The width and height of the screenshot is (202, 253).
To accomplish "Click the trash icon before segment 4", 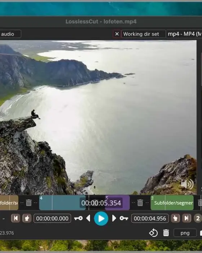I will [x=28, y=203].
